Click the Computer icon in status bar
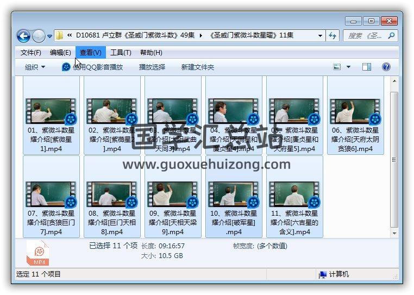 point(323,274)
